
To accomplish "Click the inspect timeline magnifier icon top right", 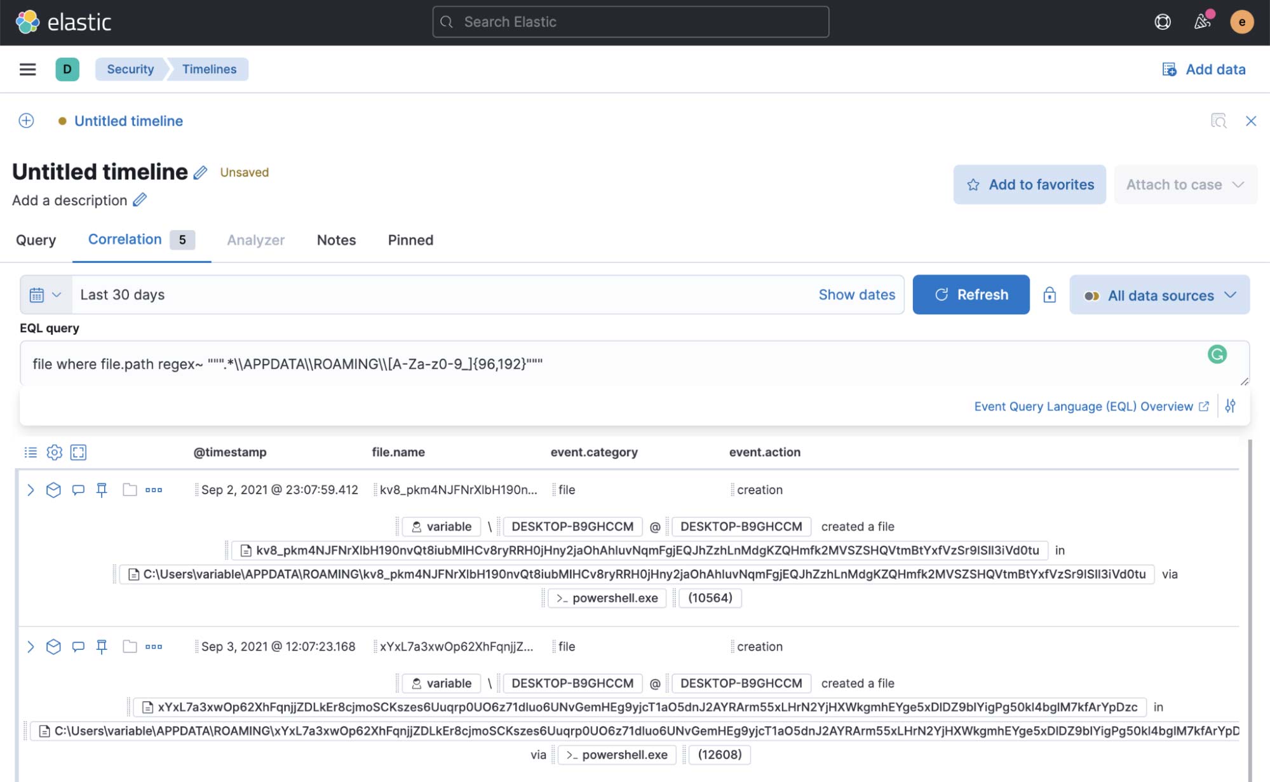I will click(x=1219, y=121).
